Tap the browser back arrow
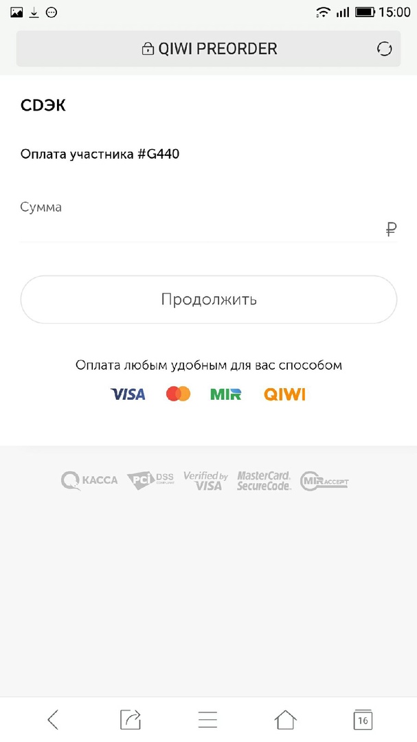This screenshot has width=417, height=742. [53, 719]
